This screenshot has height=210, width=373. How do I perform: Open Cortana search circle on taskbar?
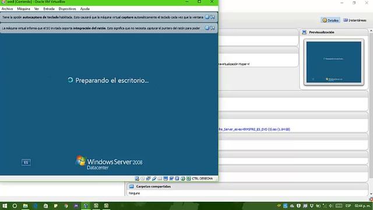coord(15,206)
